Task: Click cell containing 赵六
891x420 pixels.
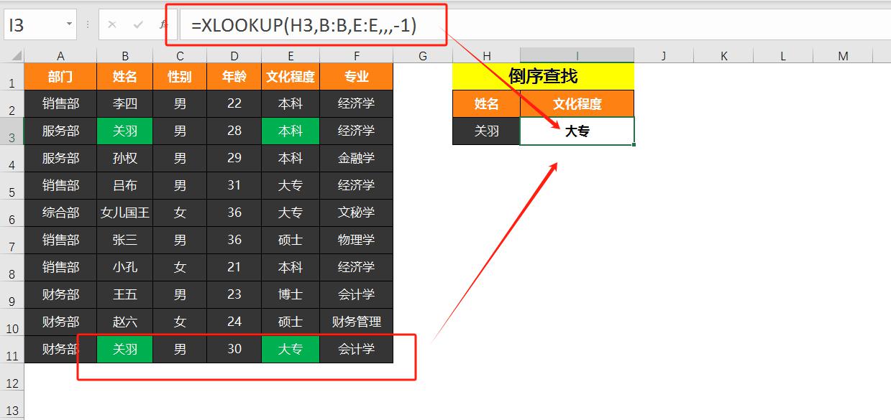Action: 124,322
